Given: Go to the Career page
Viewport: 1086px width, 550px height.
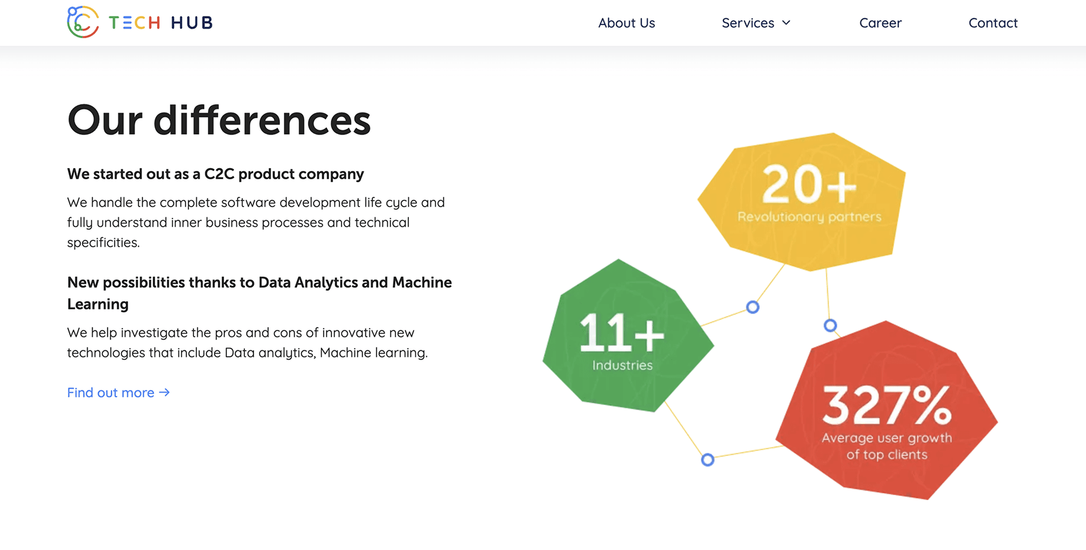Looking at the screenshot, I should (x=880, y=23).
